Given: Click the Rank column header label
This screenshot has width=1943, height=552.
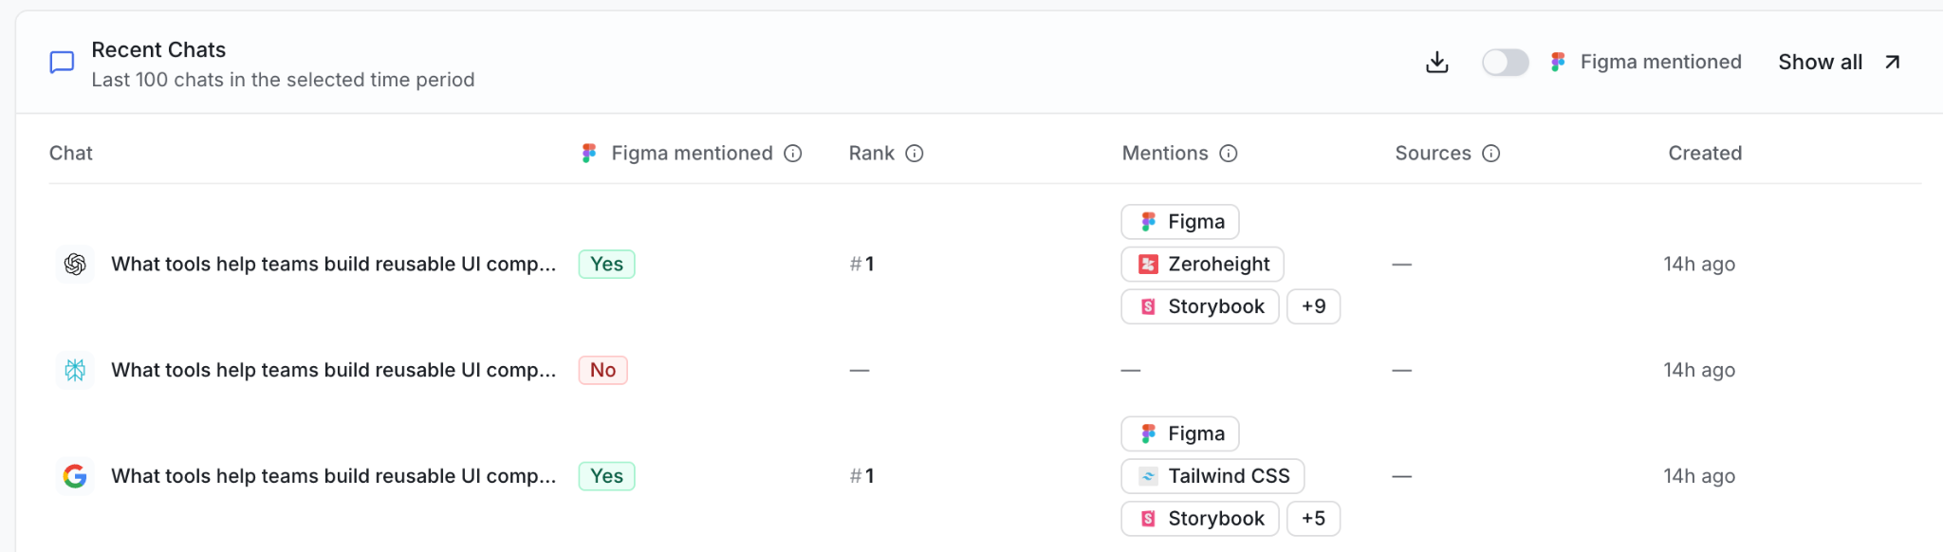Looking at the screenshot, I should pyautogui.click(x=872, y=154).
